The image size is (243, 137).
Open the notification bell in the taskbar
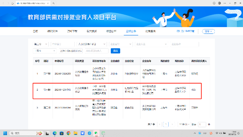tap(239, 133)
